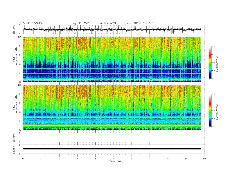This screenshot has height=178, width=230.
Task: Click time axis tick label "2"
Action: 59,159
